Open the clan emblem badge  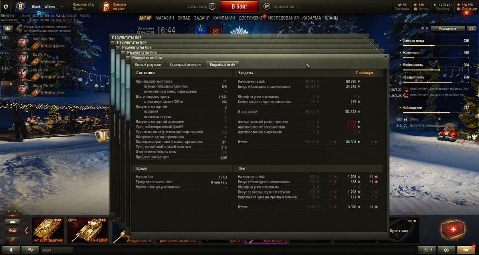pyautogui.click(x=20, y=7)
